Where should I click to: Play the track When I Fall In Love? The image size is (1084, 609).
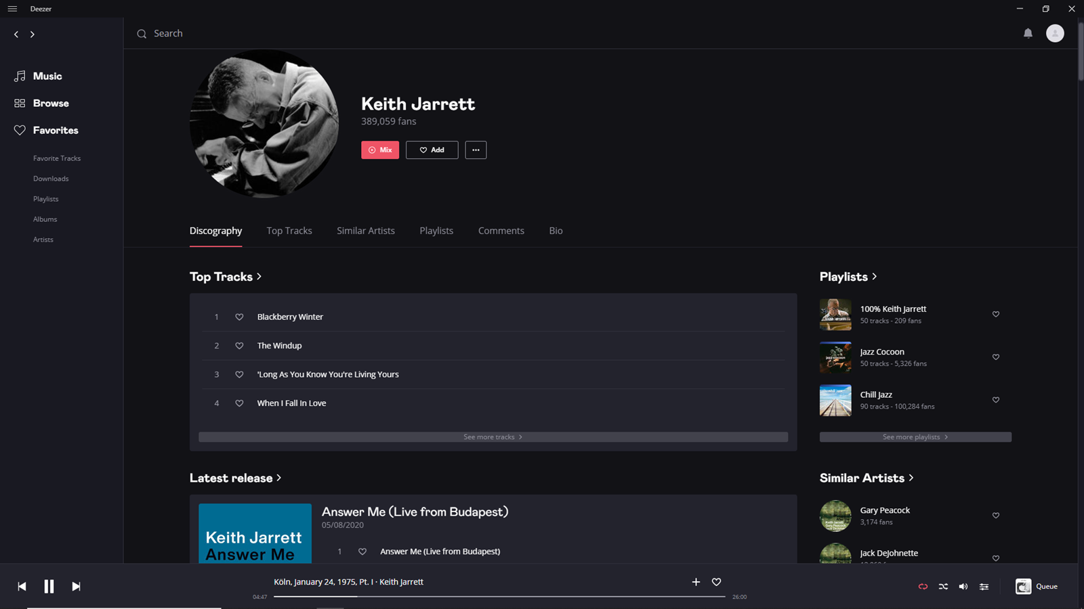coord(291,403)
